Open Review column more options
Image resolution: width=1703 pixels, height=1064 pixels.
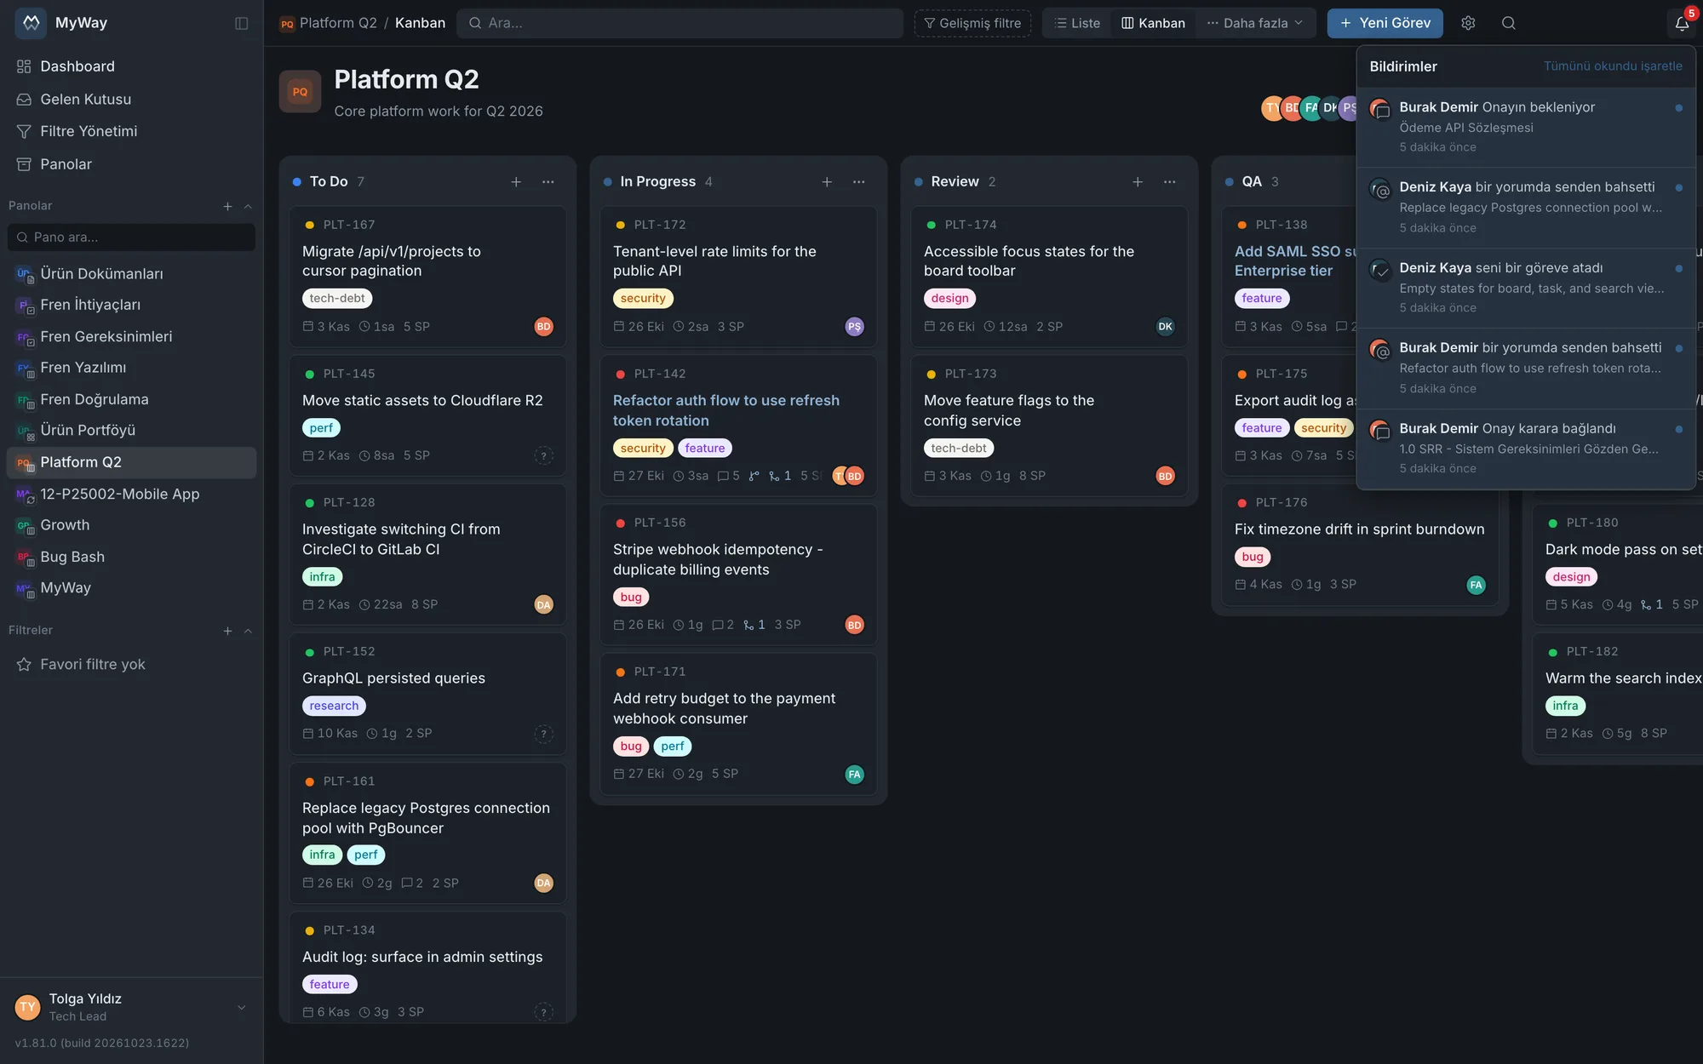(x=1170, y=181)
